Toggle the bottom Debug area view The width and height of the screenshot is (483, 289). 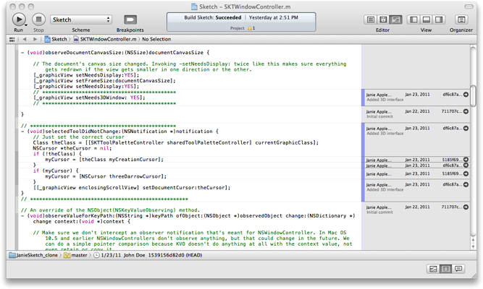point(427,20)
